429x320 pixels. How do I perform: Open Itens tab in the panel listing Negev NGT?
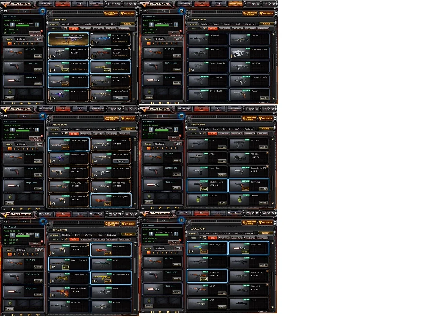[216, 24]
